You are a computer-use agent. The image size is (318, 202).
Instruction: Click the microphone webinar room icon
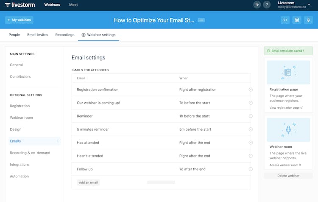click(308, 20)
